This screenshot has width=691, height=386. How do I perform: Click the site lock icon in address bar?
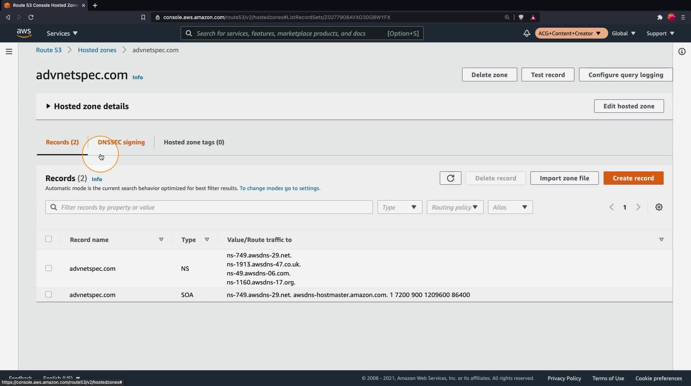[157, 17]
